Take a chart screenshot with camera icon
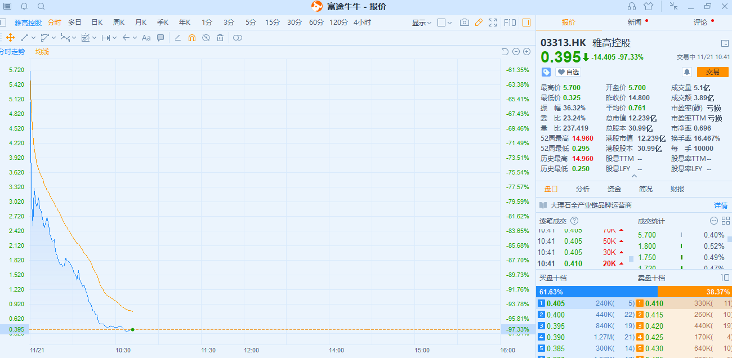This screenshot has height=358, width=732. point(464,23)
